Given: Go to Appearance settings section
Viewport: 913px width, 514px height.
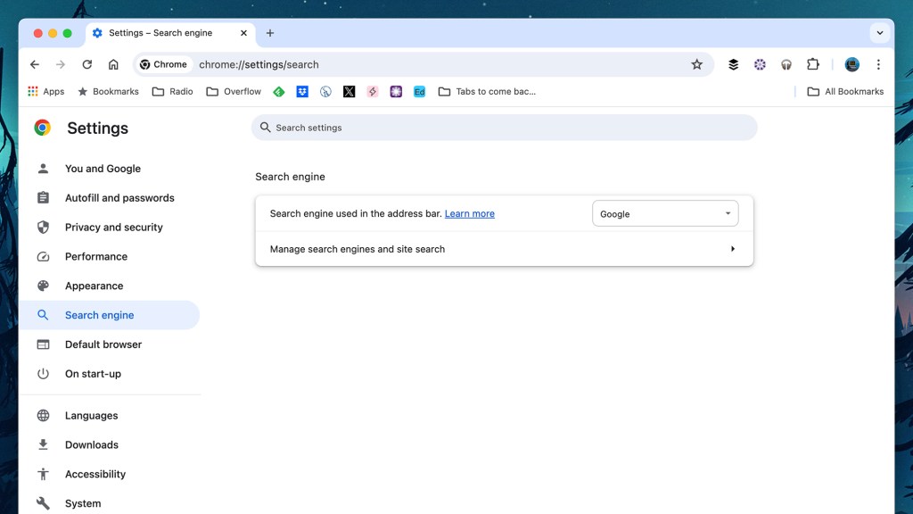Looking at the screenshot, I should tap(94, 286).
